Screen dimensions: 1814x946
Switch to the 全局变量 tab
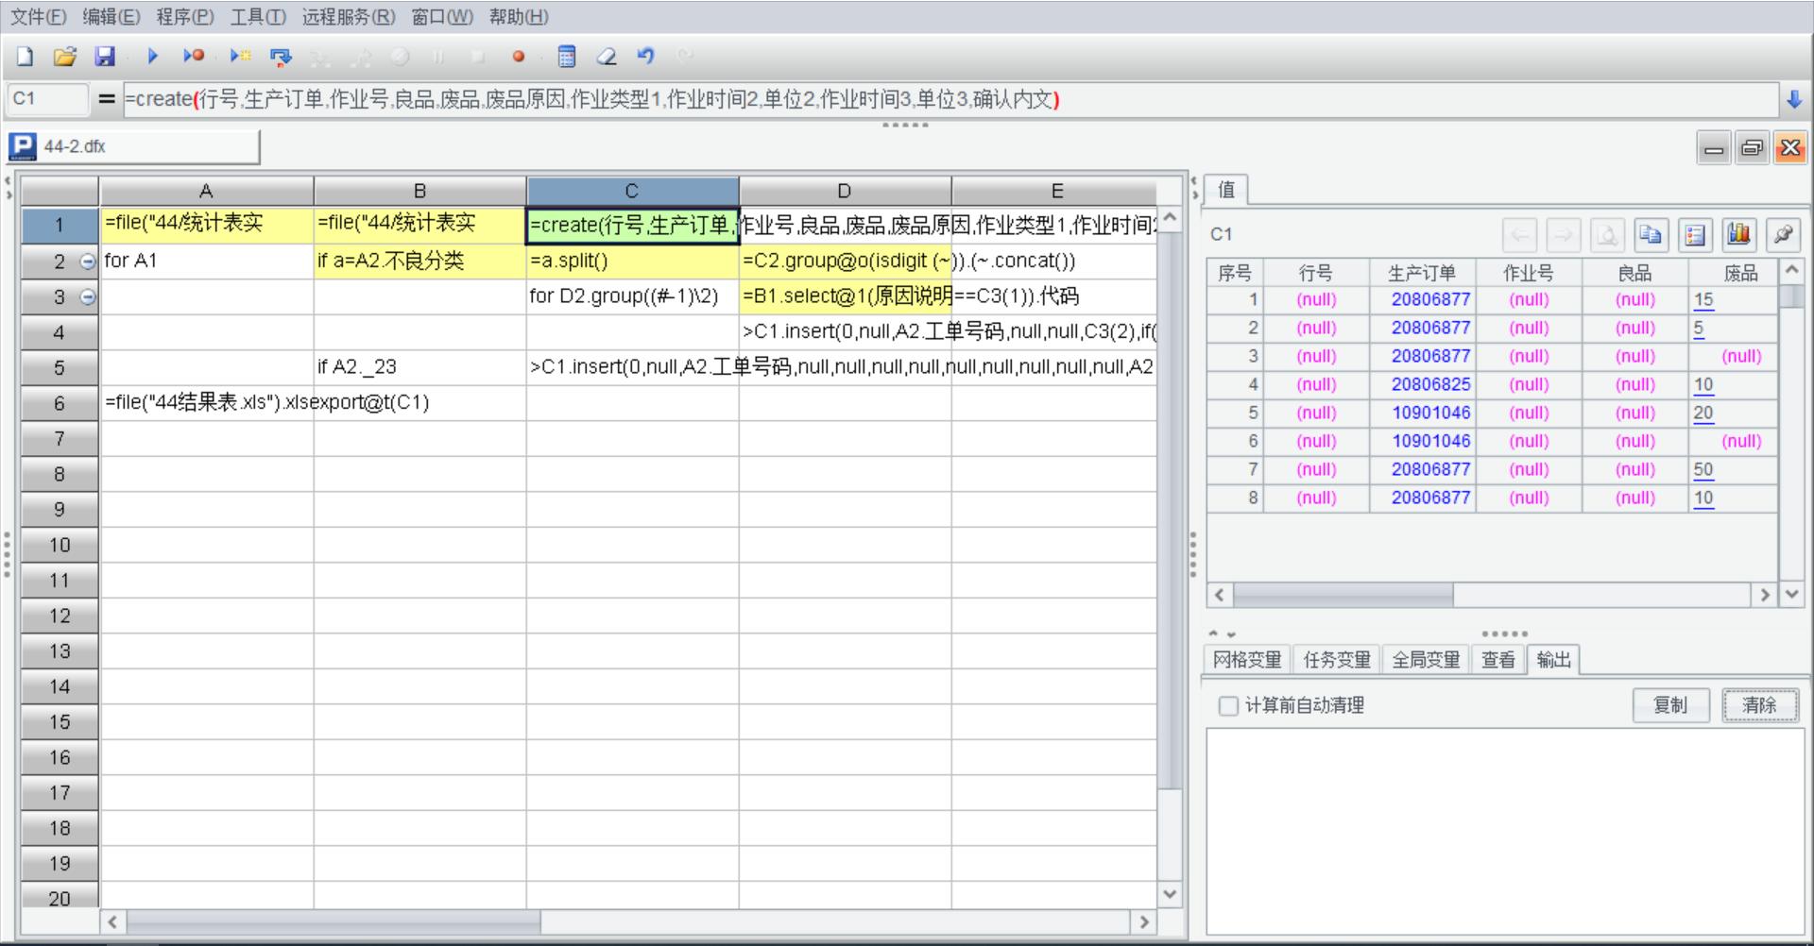(1426, 660)
